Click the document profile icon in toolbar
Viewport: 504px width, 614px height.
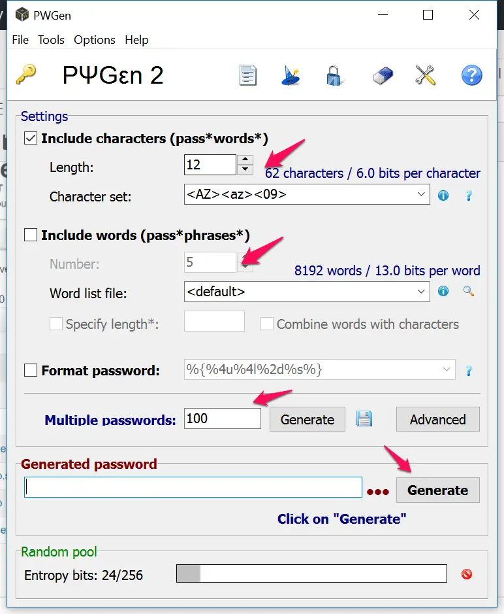[248, 76]
